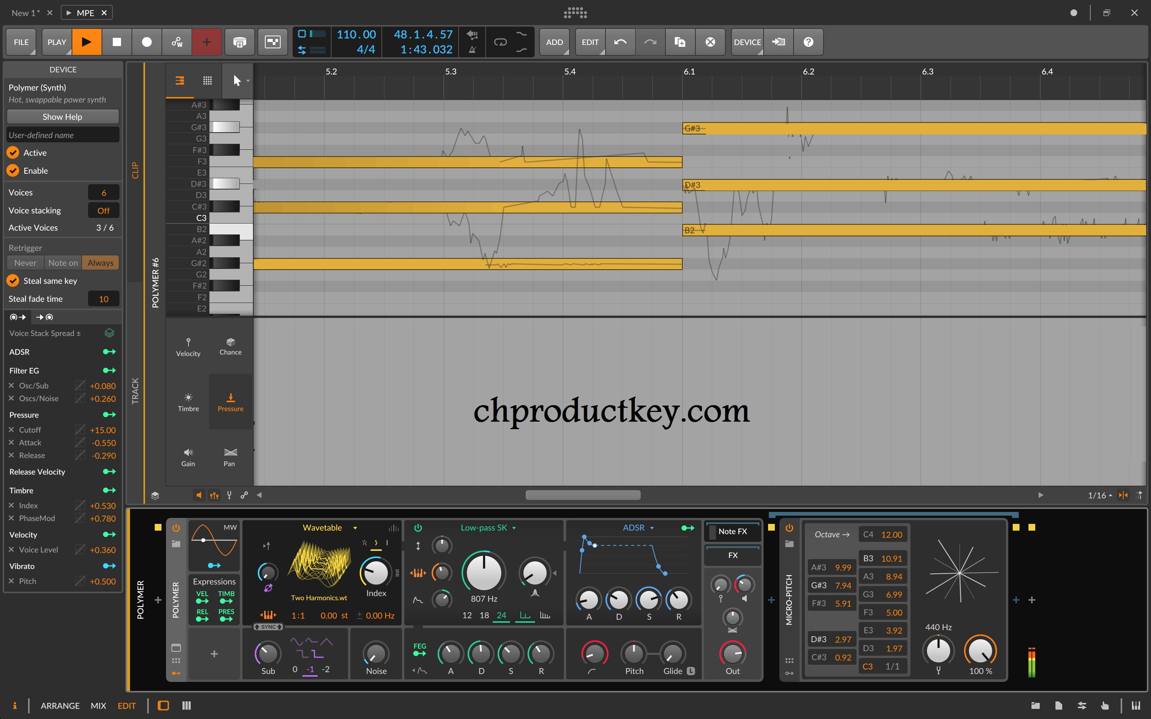Select the Pan expression lane
The image size is (1151, 719).
tap(230, 458)
